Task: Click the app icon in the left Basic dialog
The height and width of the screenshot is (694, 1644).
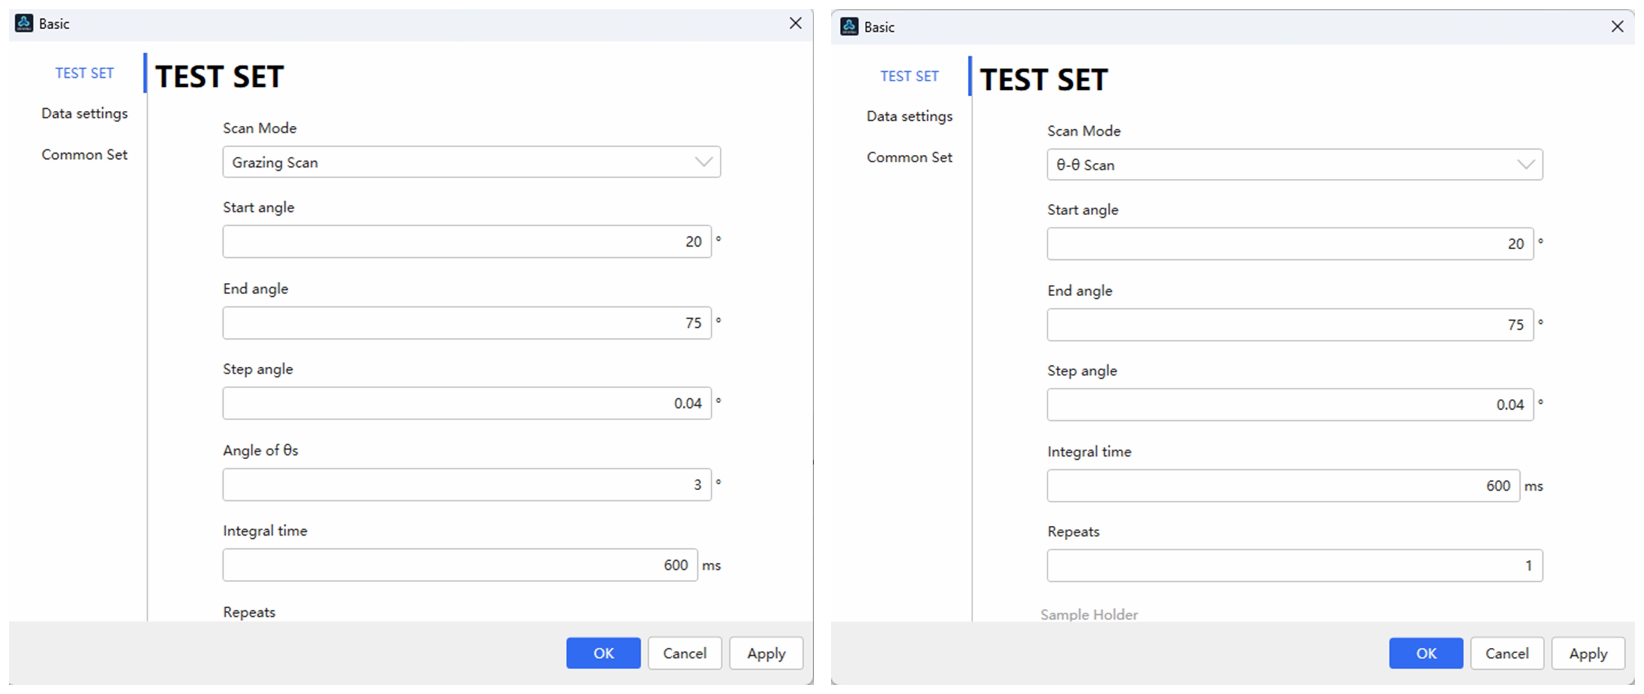Action: coord(24,24)
